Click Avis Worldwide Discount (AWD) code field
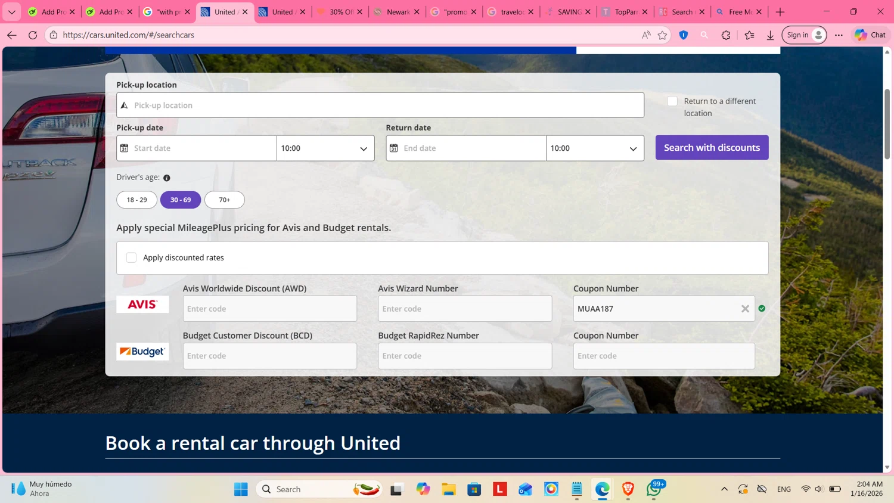This screenshot has height=503, width=894. tap(270, 309)
